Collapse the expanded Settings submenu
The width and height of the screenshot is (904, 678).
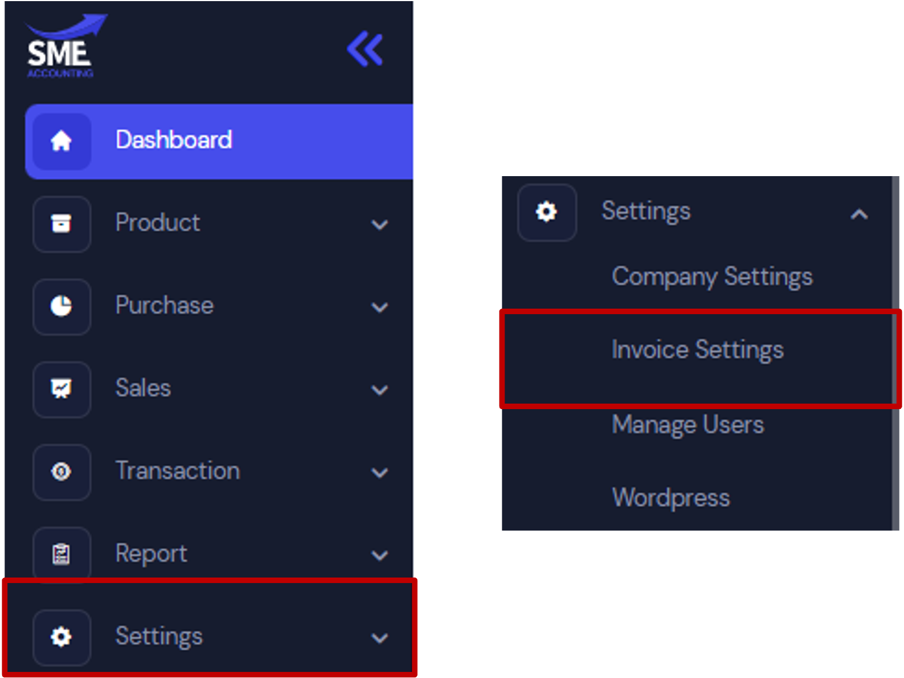tap(858, 214)
